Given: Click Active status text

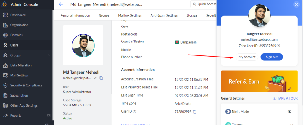Looking at the screenshot, I should click(x=67, y=118).
